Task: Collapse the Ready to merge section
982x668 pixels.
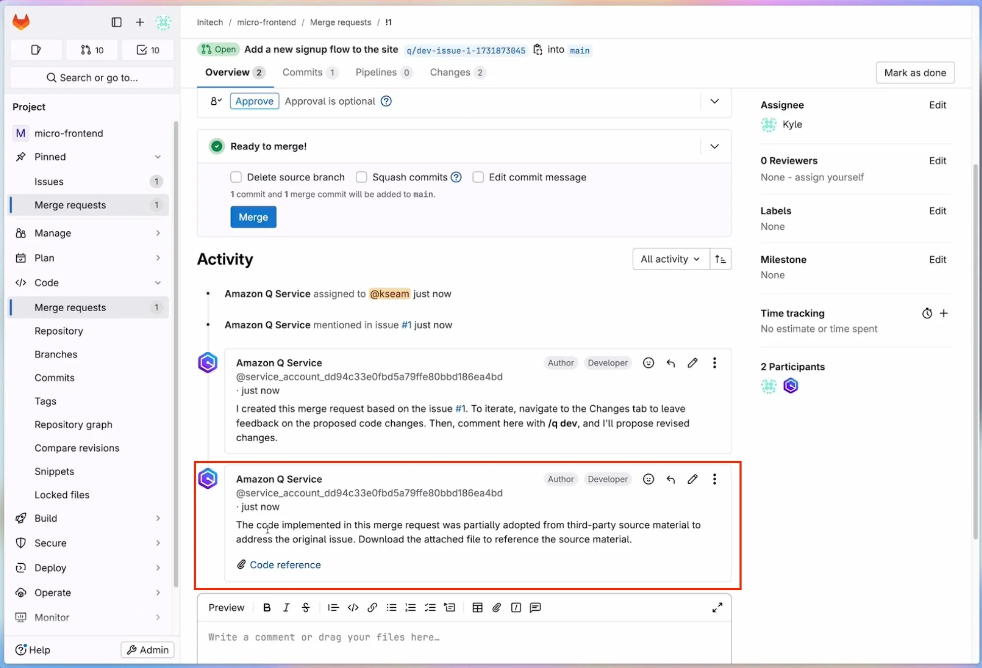Action: click(714, 145)
